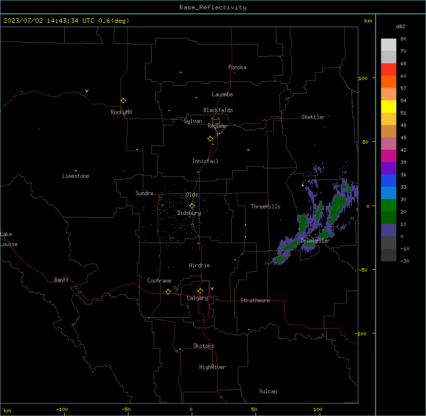The width and height of the screenshot is (426, 416).
Task: Pick the green swatch between 30 and 20 dBZ
Action: coord(388,206)
